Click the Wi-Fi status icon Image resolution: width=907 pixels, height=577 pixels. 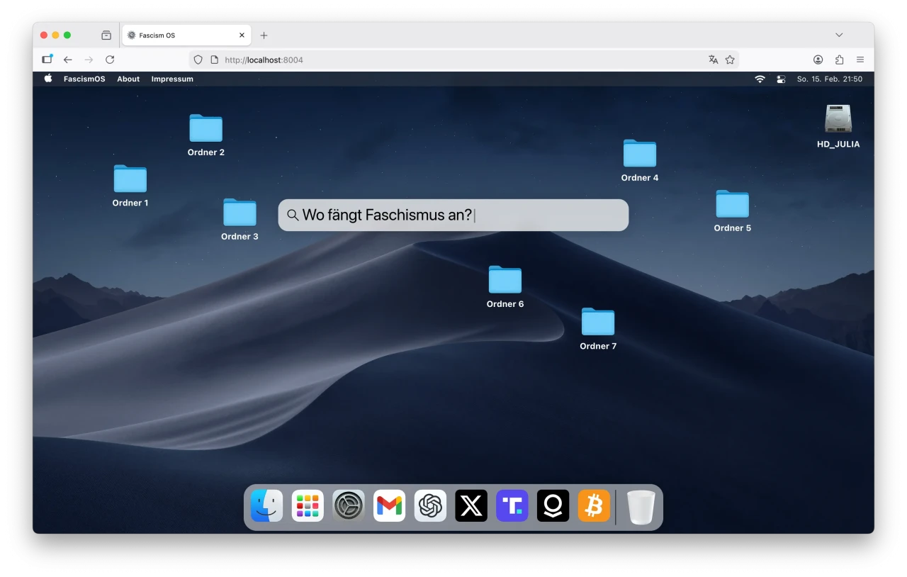pos(760,79)
